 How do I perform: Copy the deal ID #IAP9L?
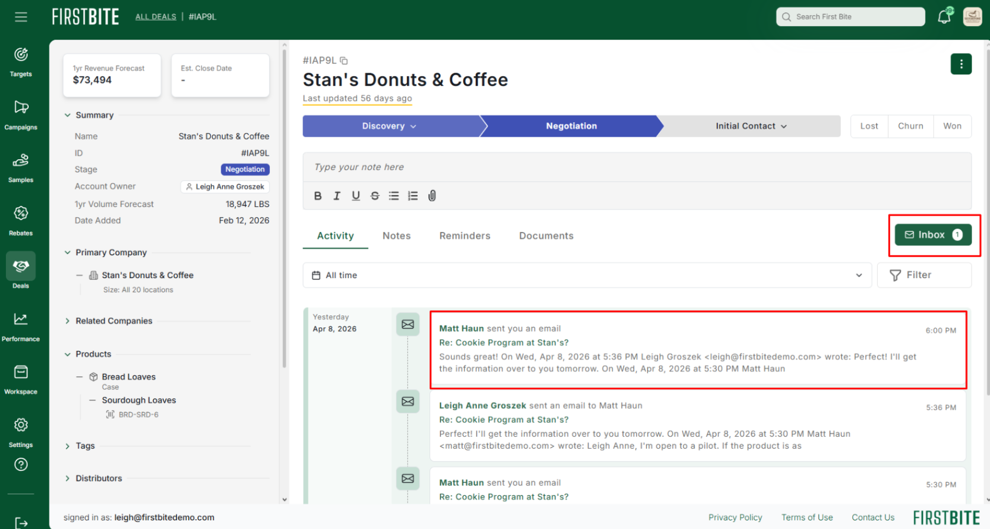coord(344,61)
